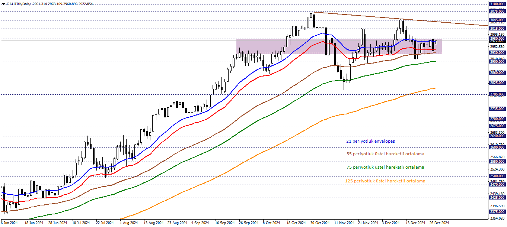Select the 2825.000 horizontal level price tag

point(497,83)
